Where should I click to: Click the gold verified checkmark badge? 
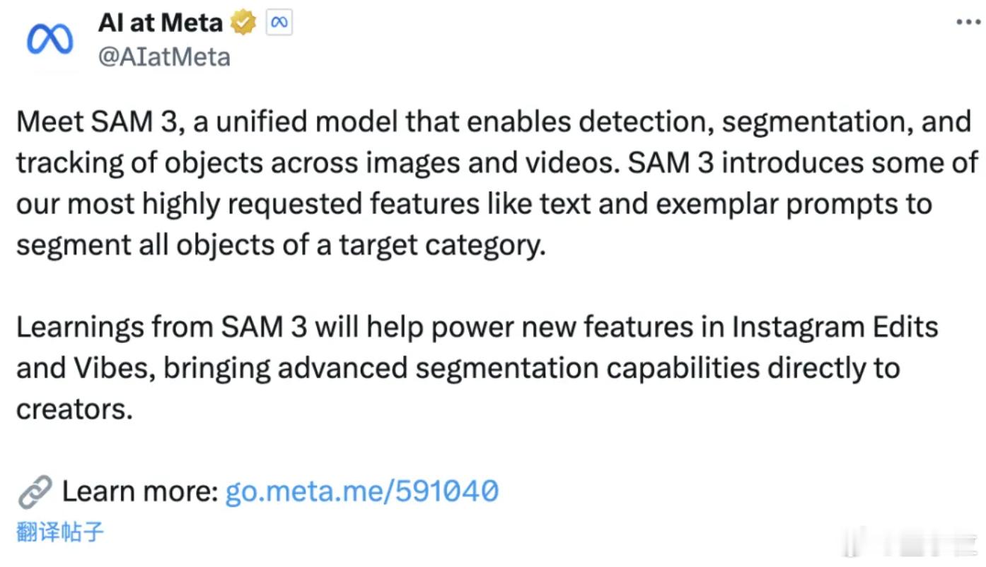click(x=243, y=23)
